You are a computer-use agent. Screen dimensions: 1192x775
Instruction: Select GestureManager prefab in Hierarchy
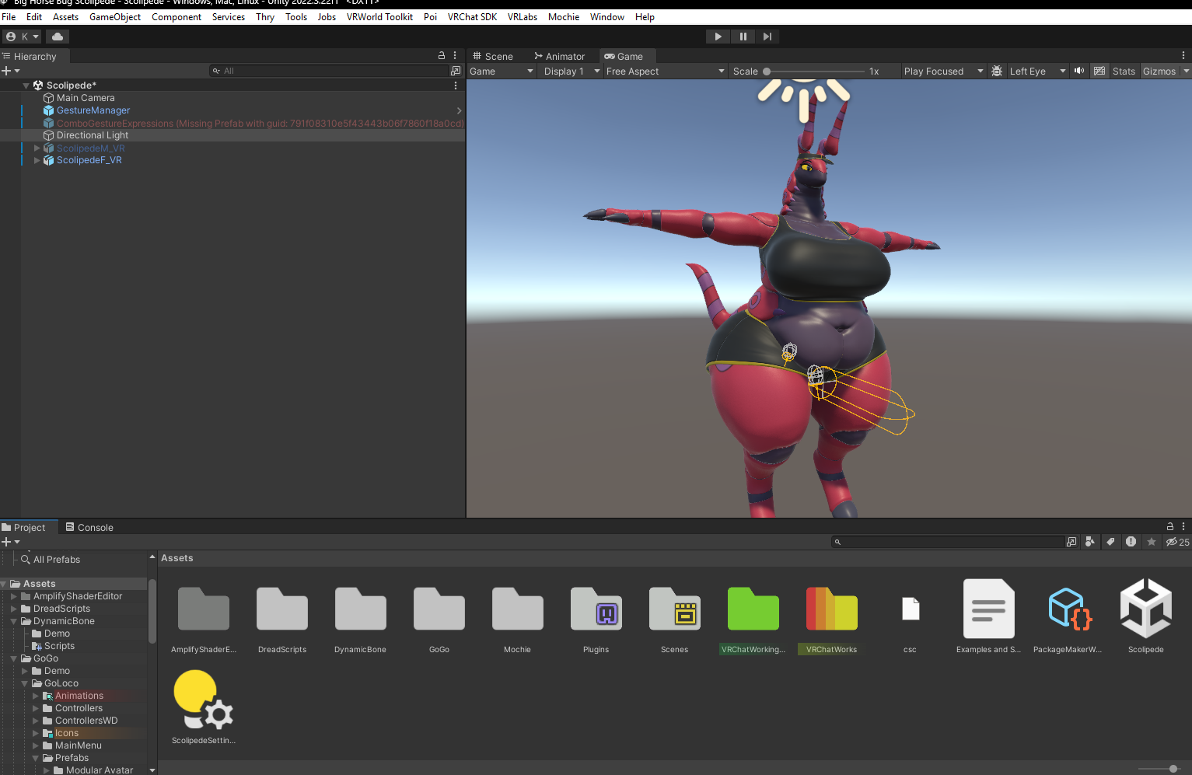coord(93,110)
